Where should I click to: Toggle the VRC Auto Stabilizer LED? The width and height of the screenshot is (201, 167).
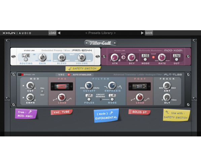point(69,75)
